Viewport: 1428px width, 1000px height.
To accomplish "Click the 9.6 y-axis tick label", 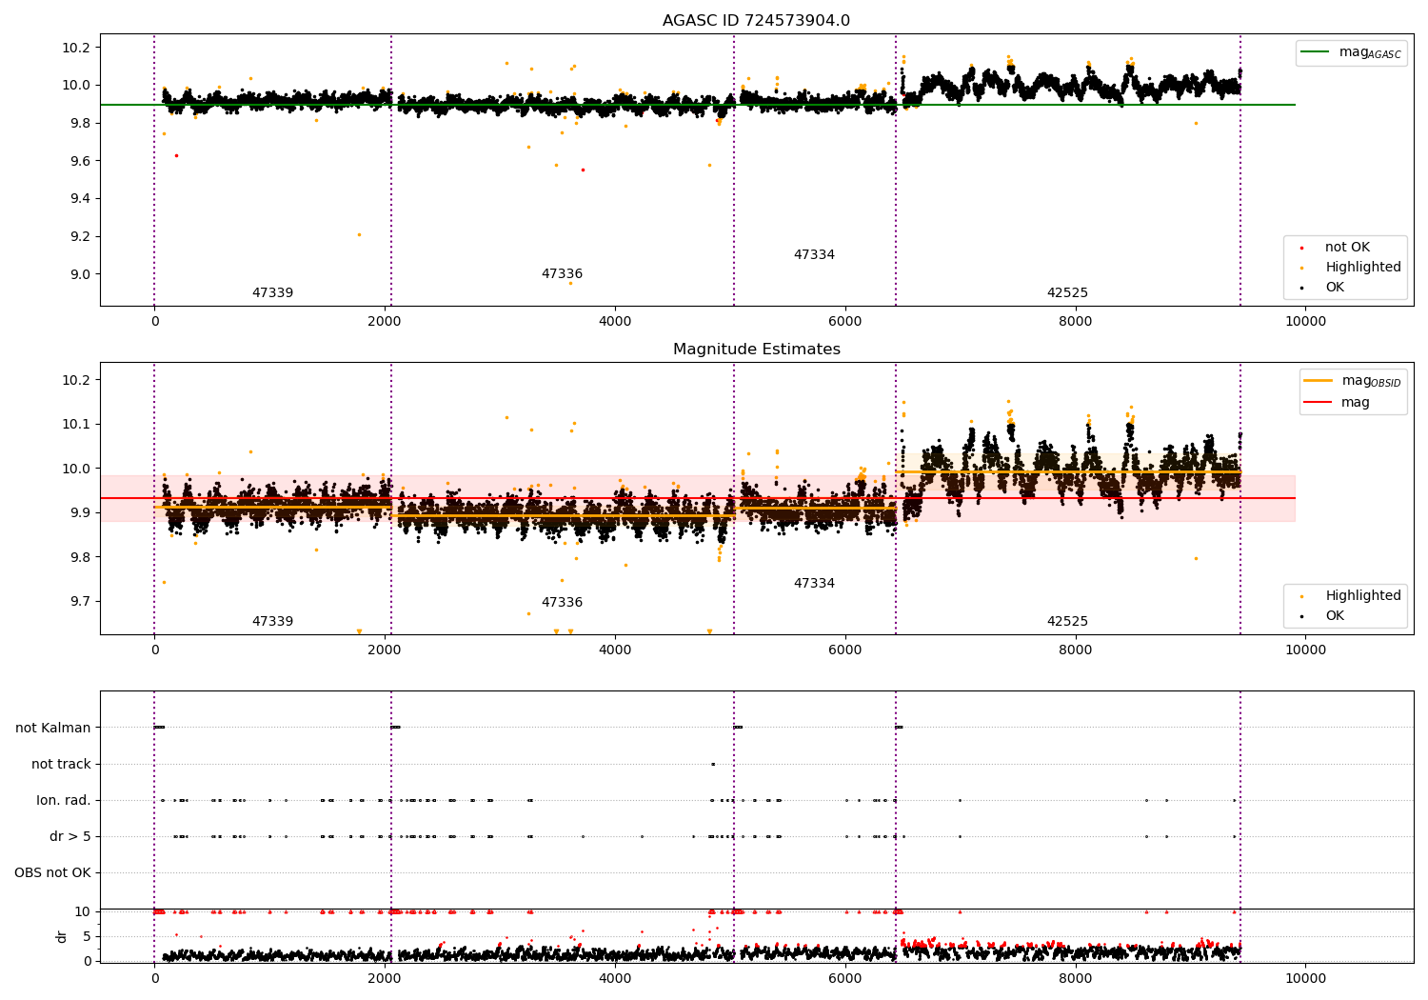I will tap(79, 161).
